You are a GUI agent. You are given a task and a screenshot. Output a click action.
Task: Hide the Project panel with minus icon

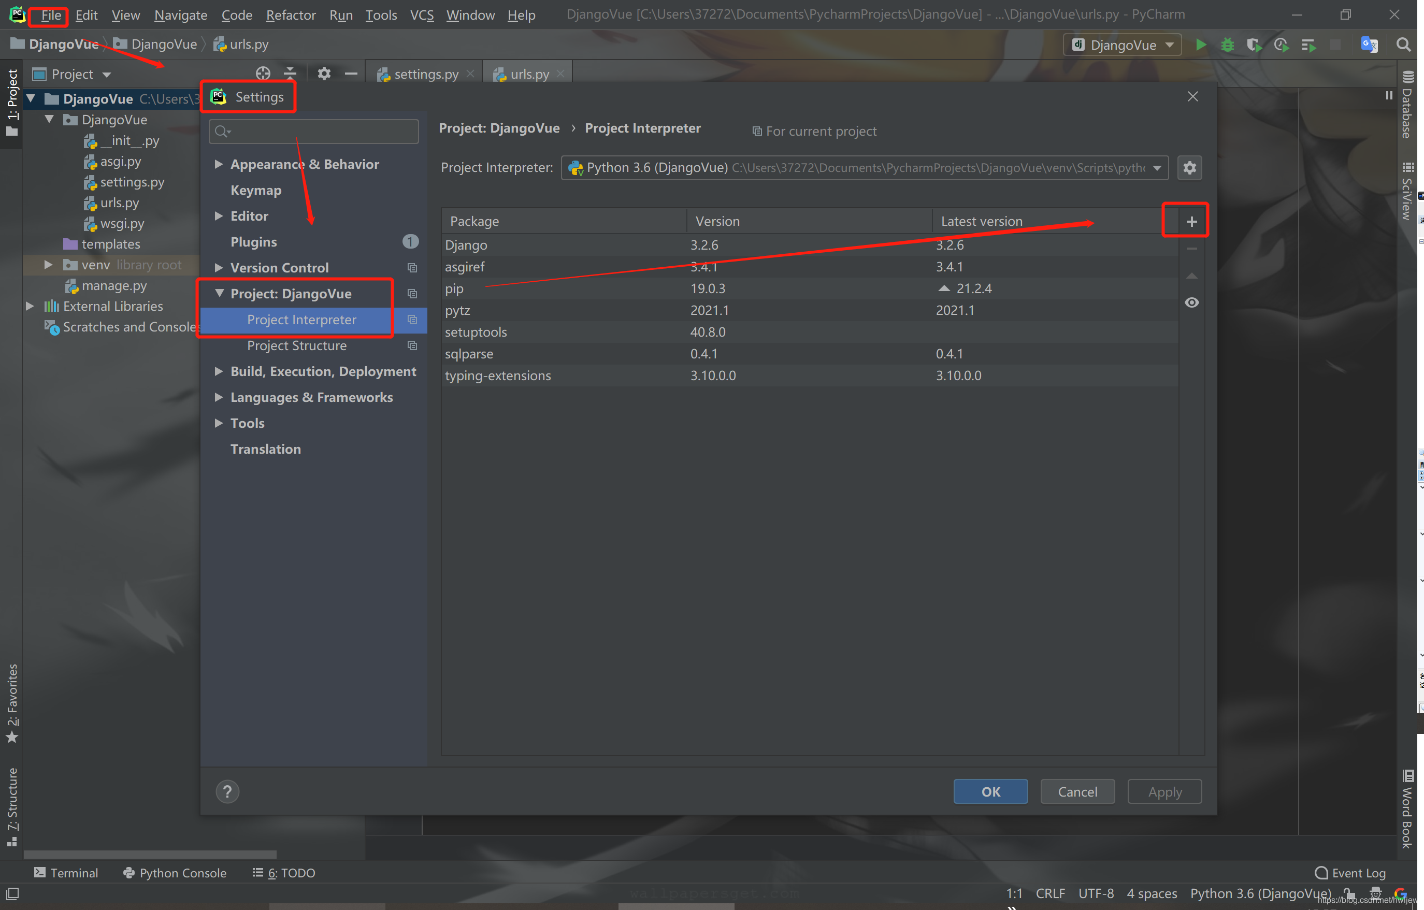351,74
